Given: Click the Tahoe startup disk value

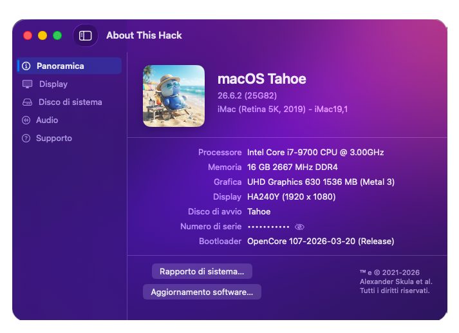Looking at the screenshot, I should (x=259, y=212).
